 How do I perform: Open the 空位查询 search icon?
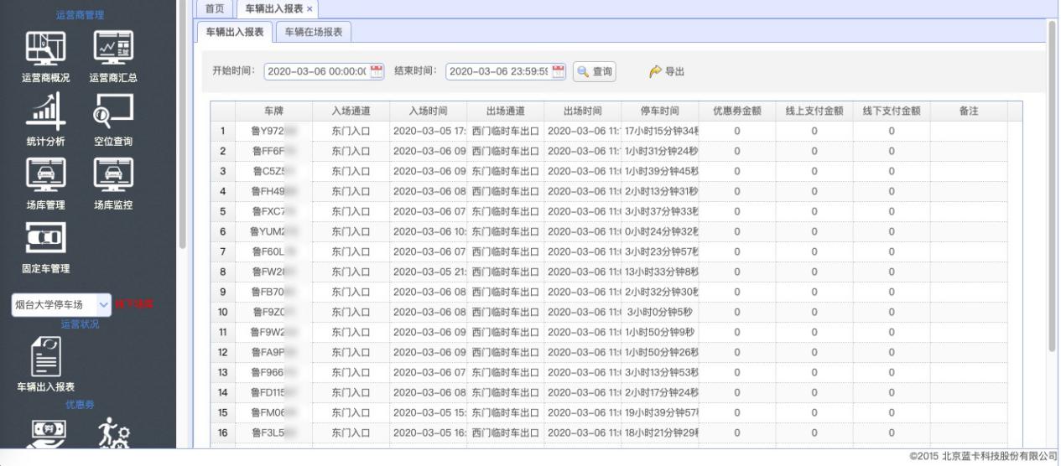pos(113,111)
